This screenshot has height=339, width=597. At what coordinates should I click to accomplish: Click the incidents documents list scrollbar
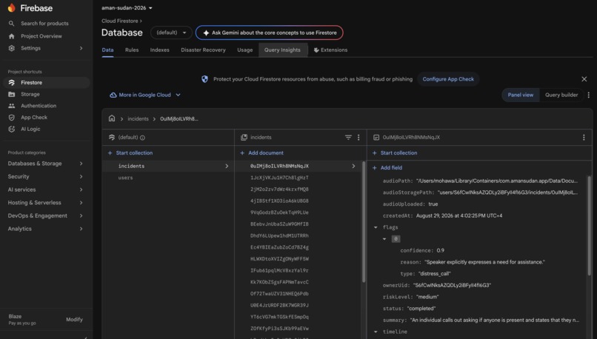[x=364, y=221]
